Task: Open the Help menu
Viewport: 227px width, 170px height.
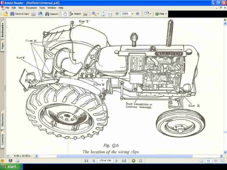Action: (x=61, y=8)
